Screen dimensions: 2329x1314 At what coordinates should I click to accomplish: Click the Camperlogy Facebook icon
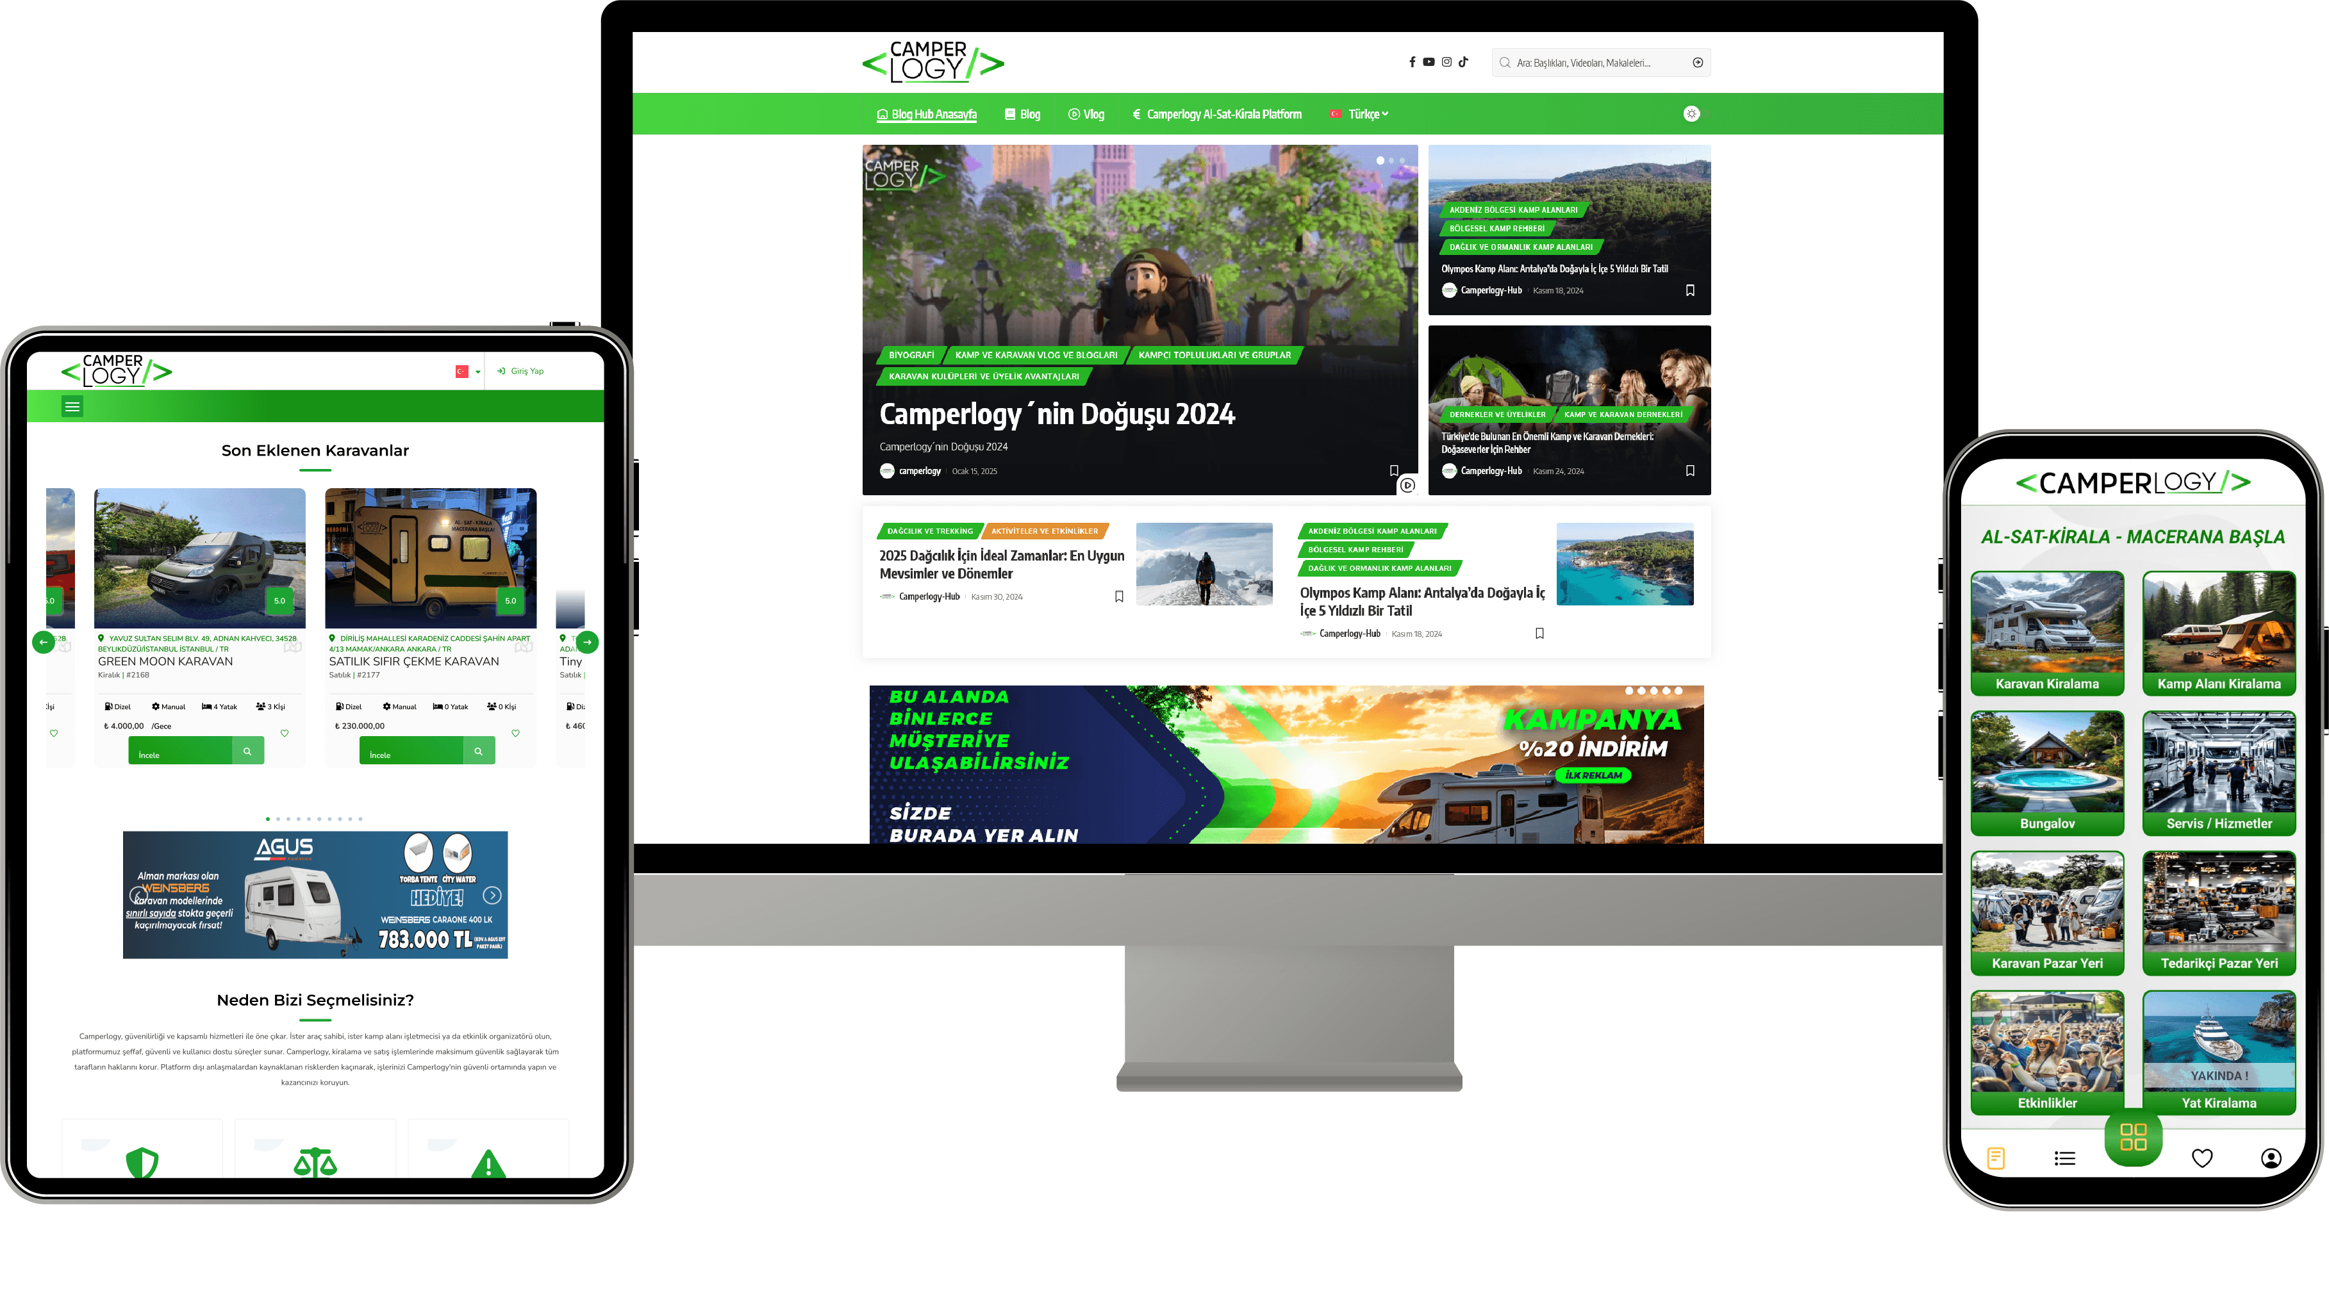point(1411,62)
